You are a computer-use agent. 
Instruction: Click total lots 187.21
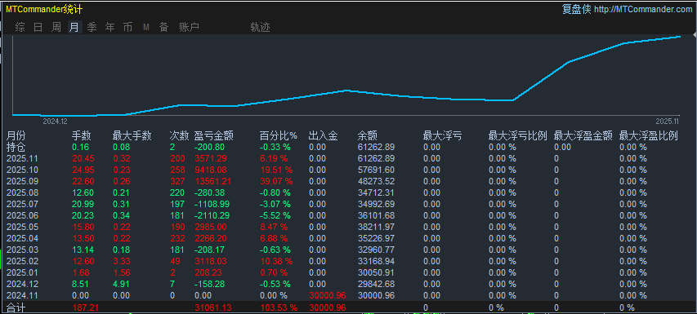pos(85,307)
